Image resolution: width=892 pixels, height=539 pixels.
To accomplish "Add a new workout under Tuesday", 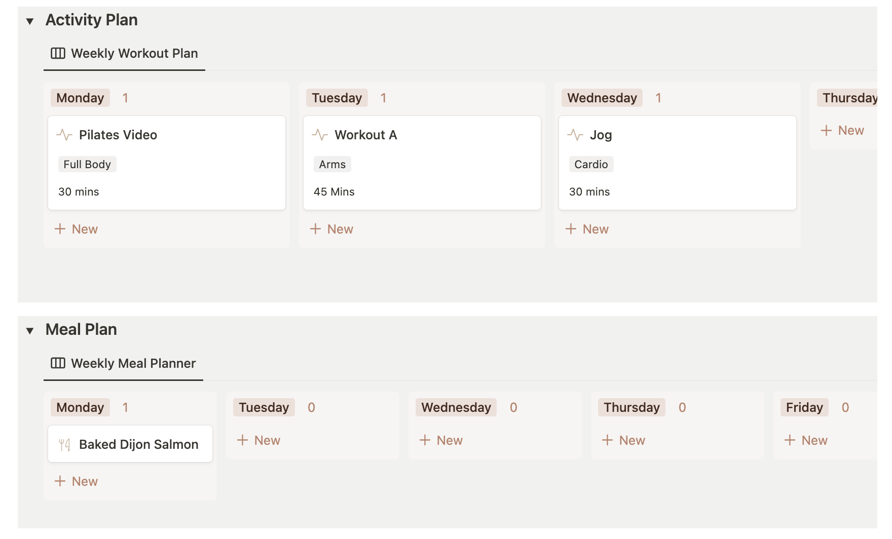I will tap(331, 229).
